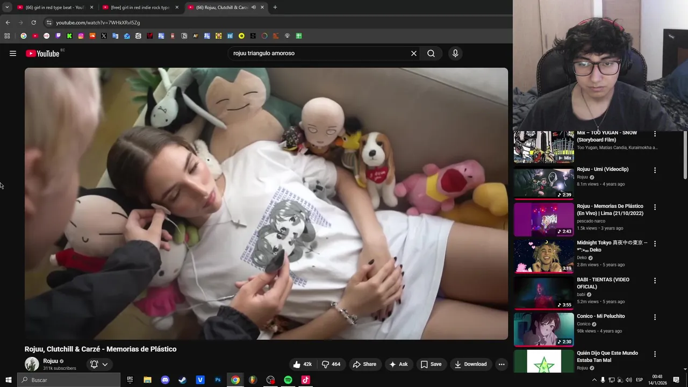Viewport: 688px width, 387px height.
Task: Open the Chrome apps grid bookmark
Action: [7, 36]
